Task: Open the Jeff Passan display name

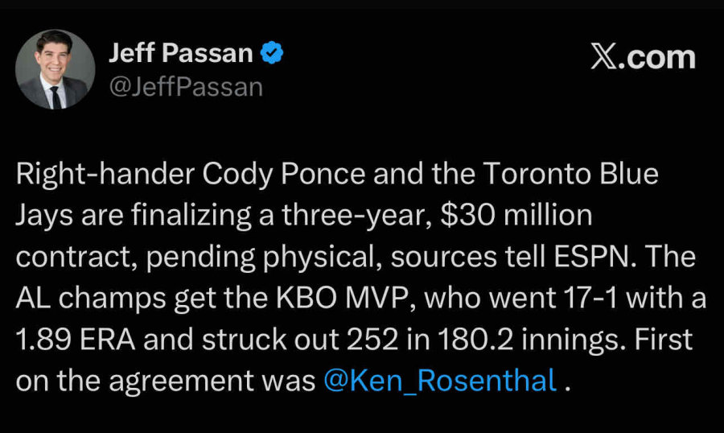Action: tap(180, 55)
